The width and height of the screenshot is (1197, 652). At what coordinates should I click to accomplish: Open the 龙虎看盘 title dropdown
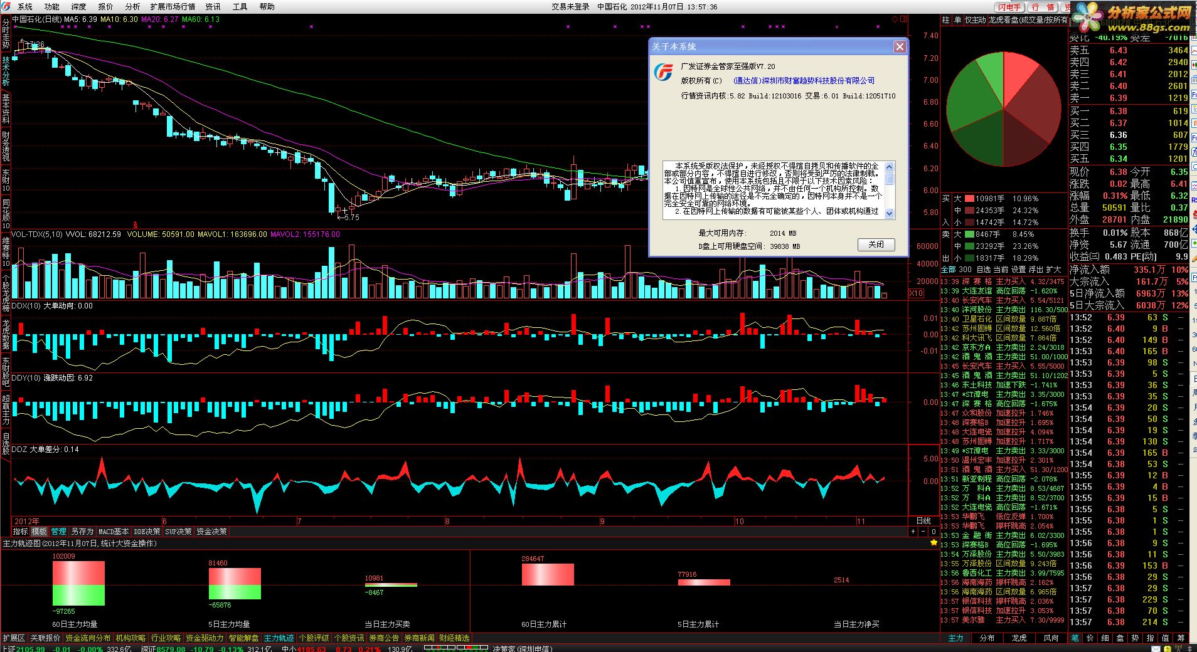pyautogui.click(x=1028, y=20)
